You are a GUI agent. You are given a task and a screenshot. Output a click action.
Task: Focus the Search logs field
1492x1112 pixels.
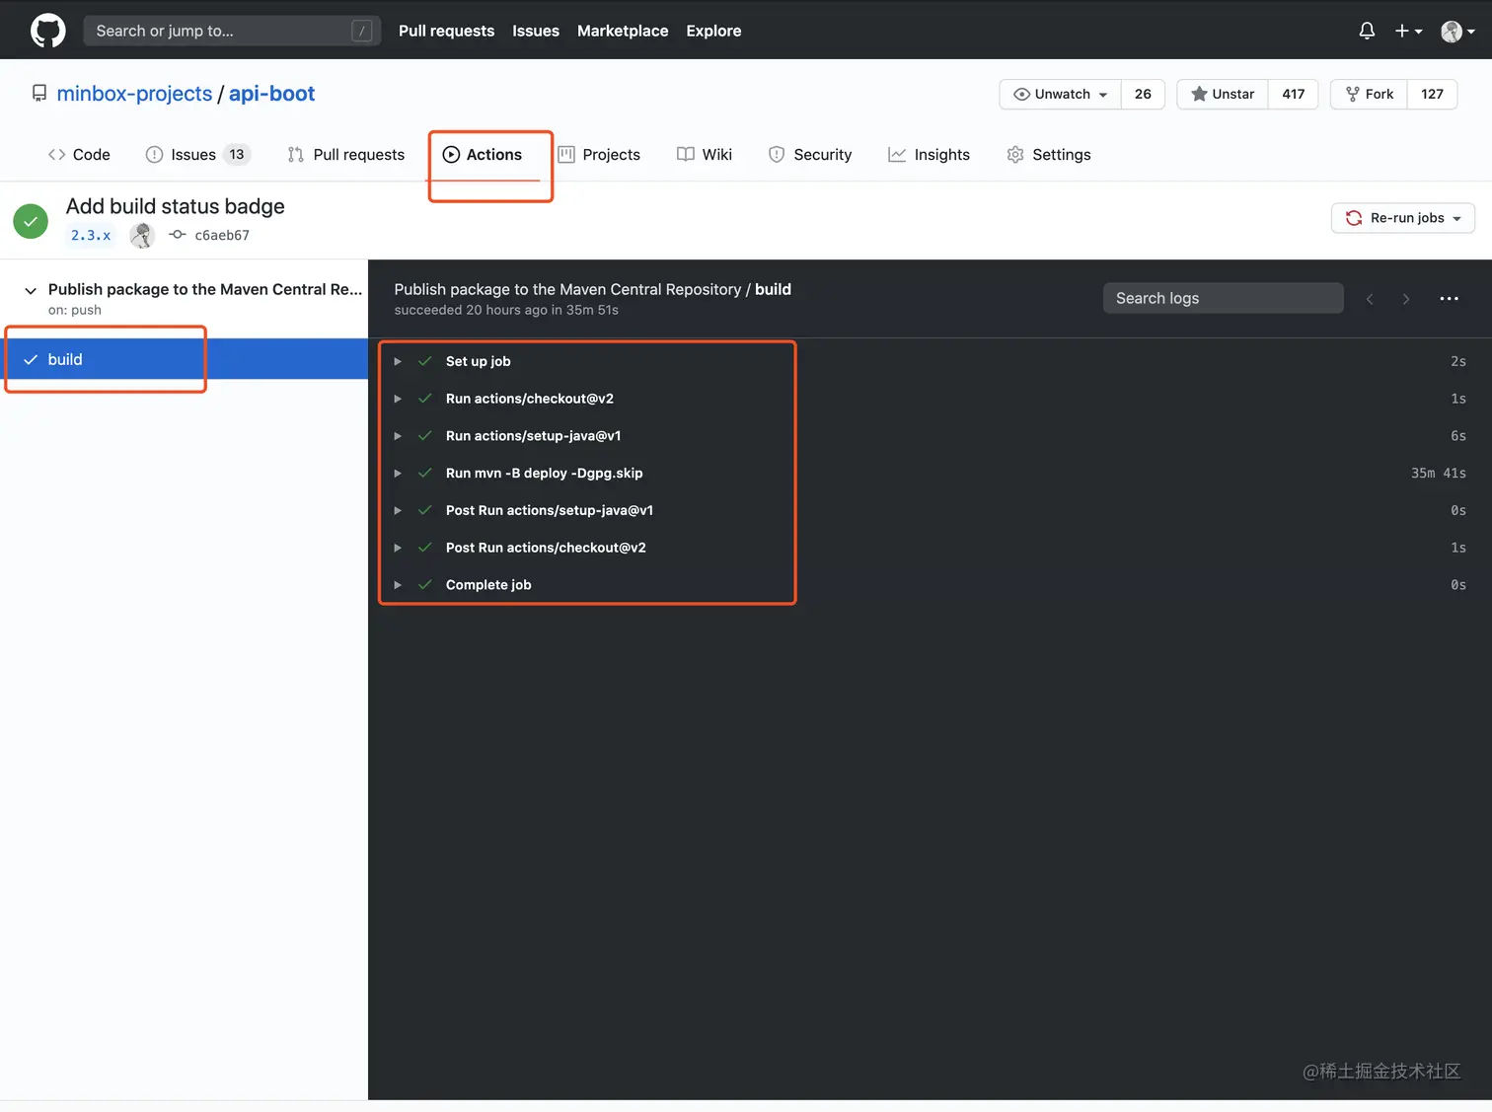(x=1223, y=298)
